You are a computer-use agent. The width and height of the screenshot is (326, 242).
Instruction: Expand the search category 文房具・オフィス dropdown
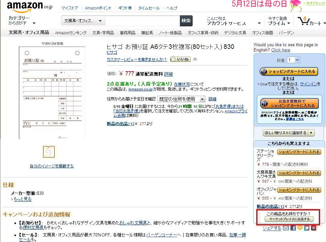[83, 21]
